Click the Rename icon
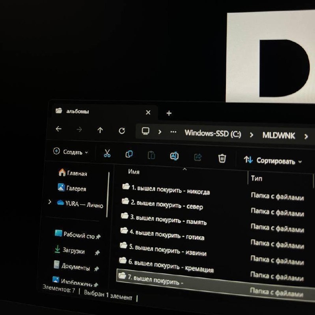This screenshot has width=315, height=315. pos(174,156)
